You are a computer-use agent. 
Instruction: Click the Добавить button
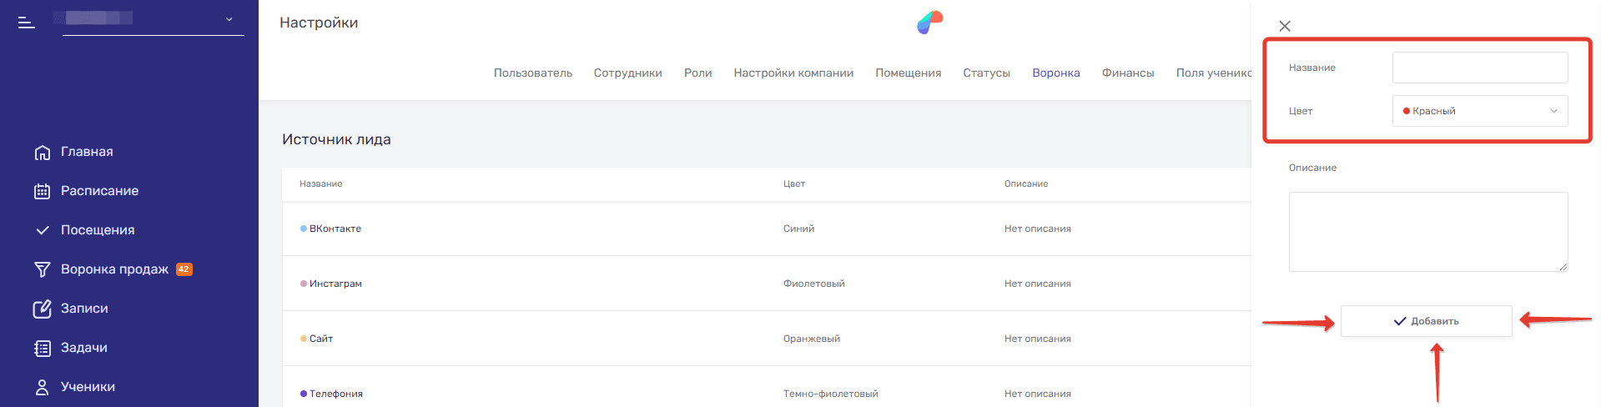(x=1426, y=321)
